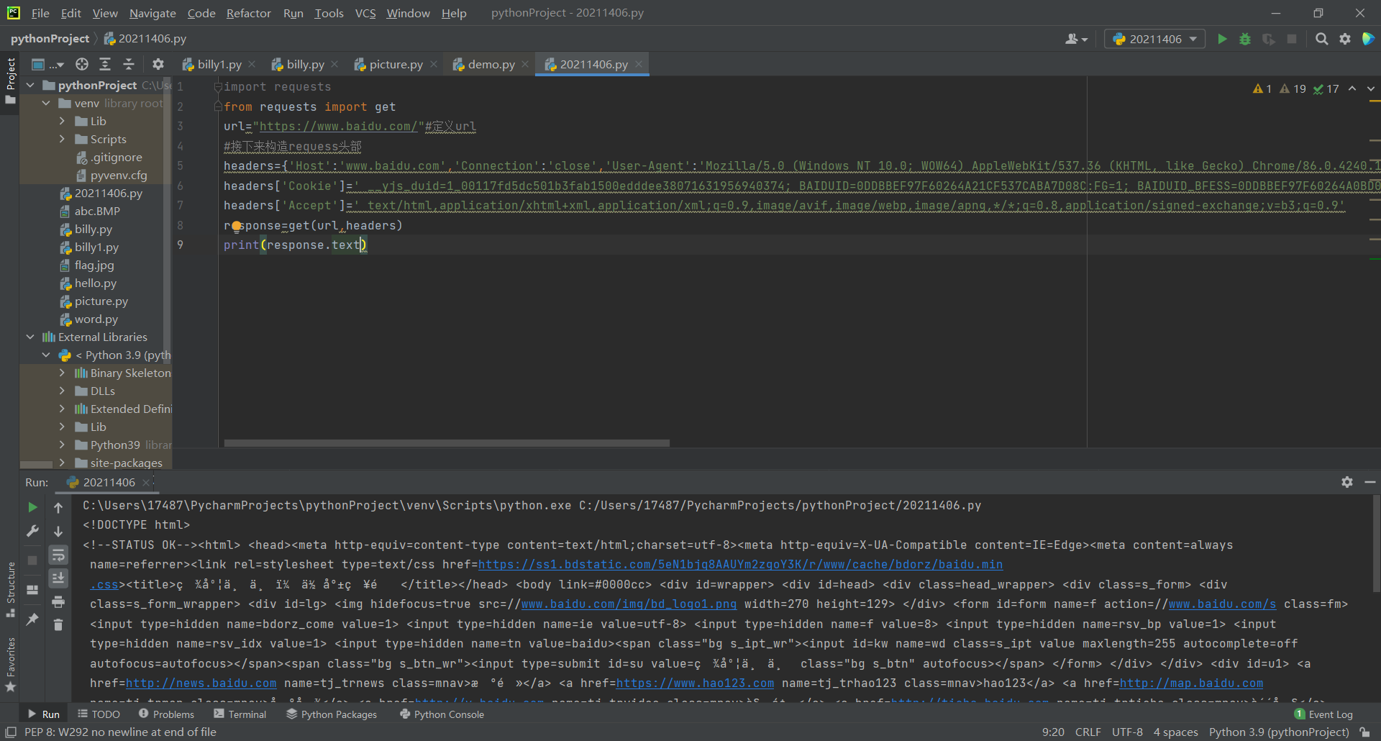Open the 20211406 run configuration dropdown
Image resolution: width=1381 pixels, height=741 pixels.
point(1155,39)
